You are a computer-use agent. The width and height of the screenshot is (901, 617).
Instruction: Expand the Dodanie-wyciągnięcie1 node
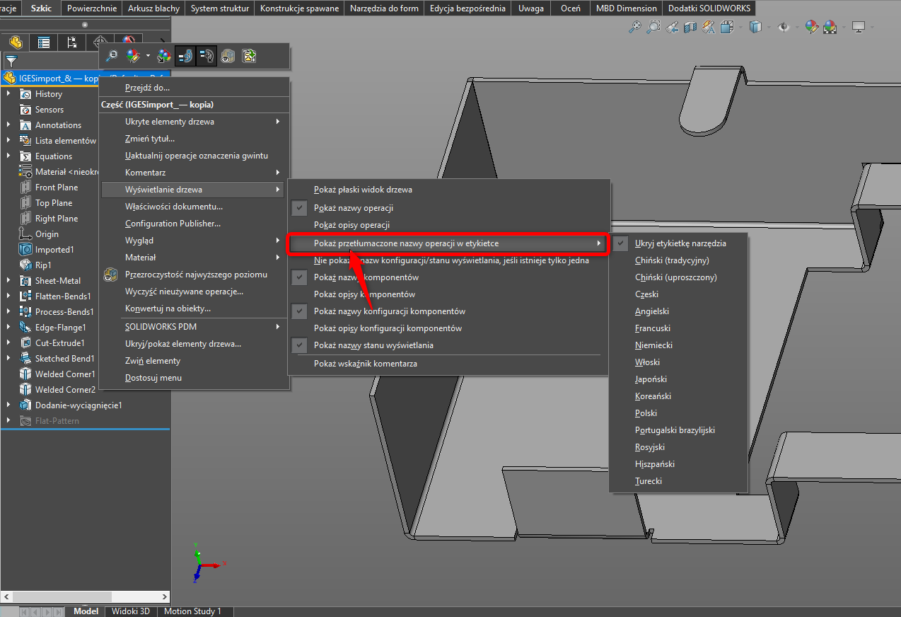click(x=8, y=405)
